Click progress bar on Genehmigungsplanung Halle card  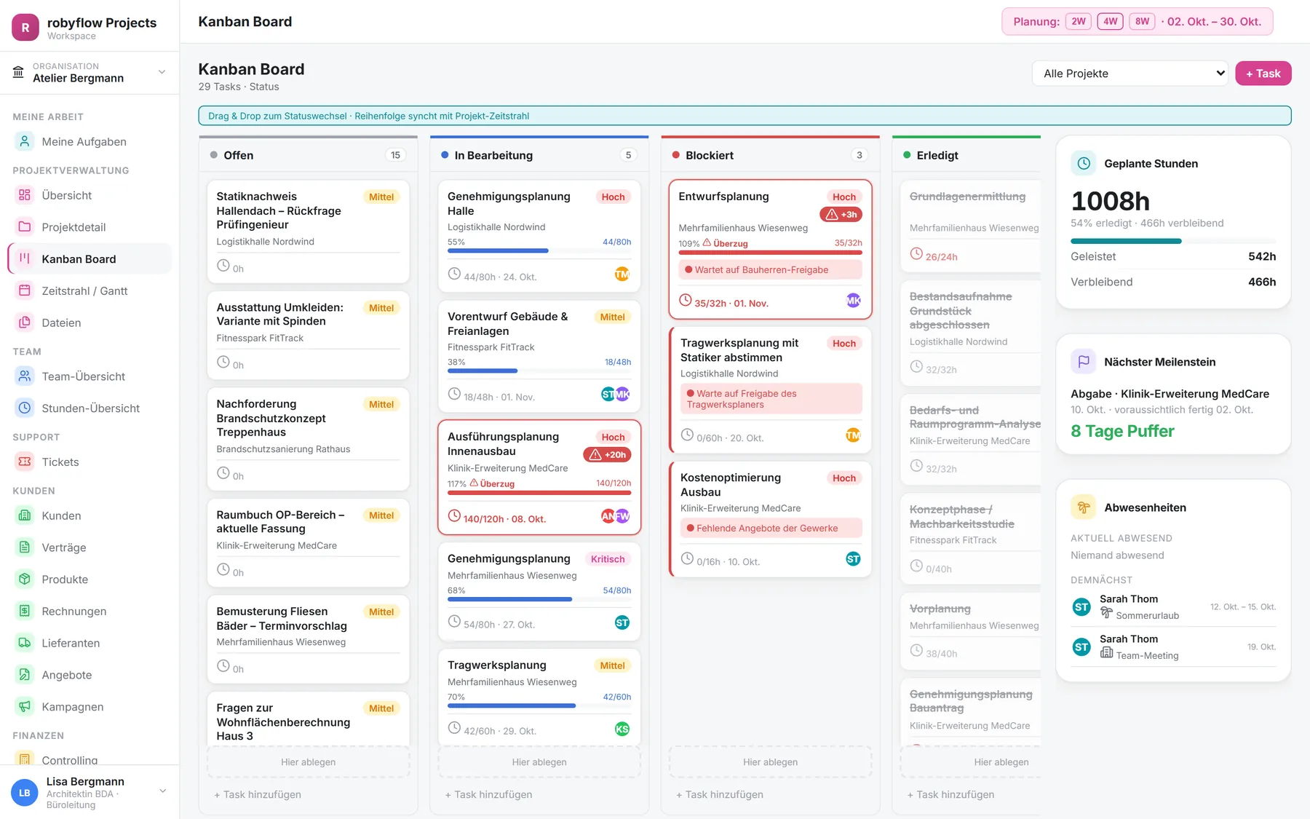[539, 250]
